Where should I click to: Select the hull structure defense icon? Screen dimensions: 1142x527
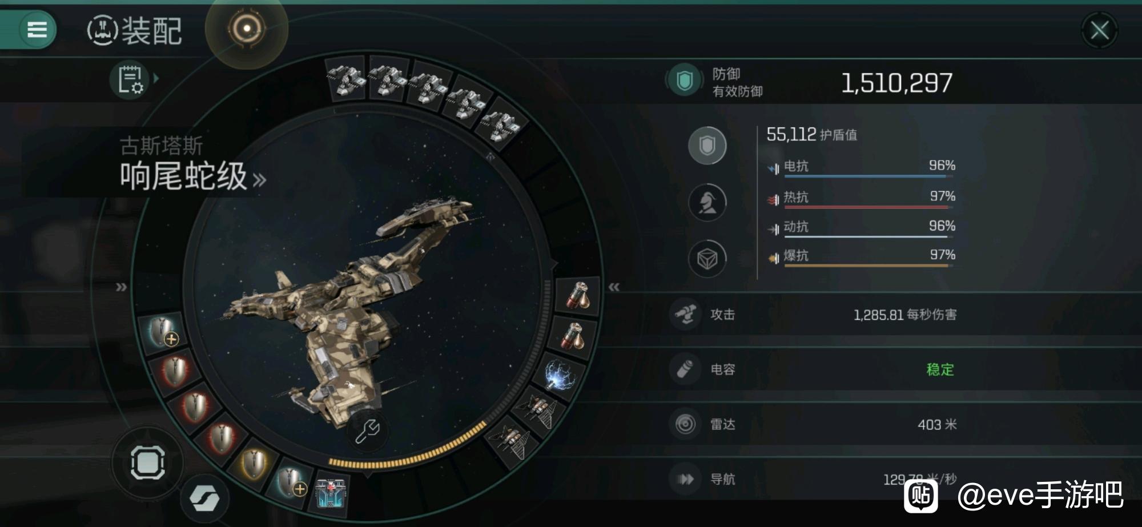tap(707, 259)
